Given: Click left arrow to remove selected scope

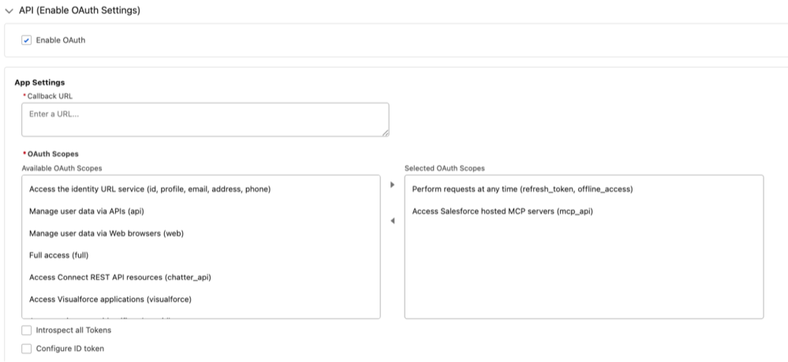Looking at the screenshot, I should tap(393, 221).
